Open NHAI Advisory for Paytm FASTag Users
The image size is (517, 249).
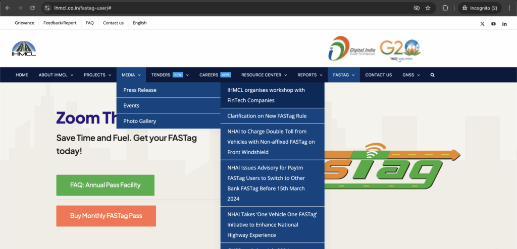[272, 183]
